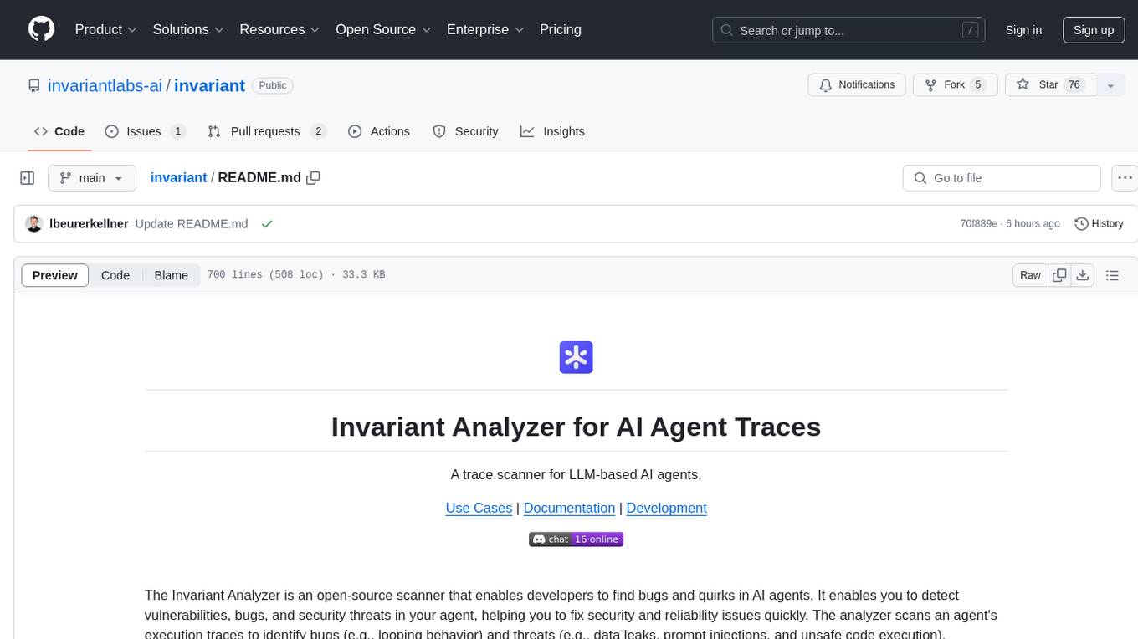View the file History
The width and height of the screenshot is (1138, 639).
click(1099, 223)
